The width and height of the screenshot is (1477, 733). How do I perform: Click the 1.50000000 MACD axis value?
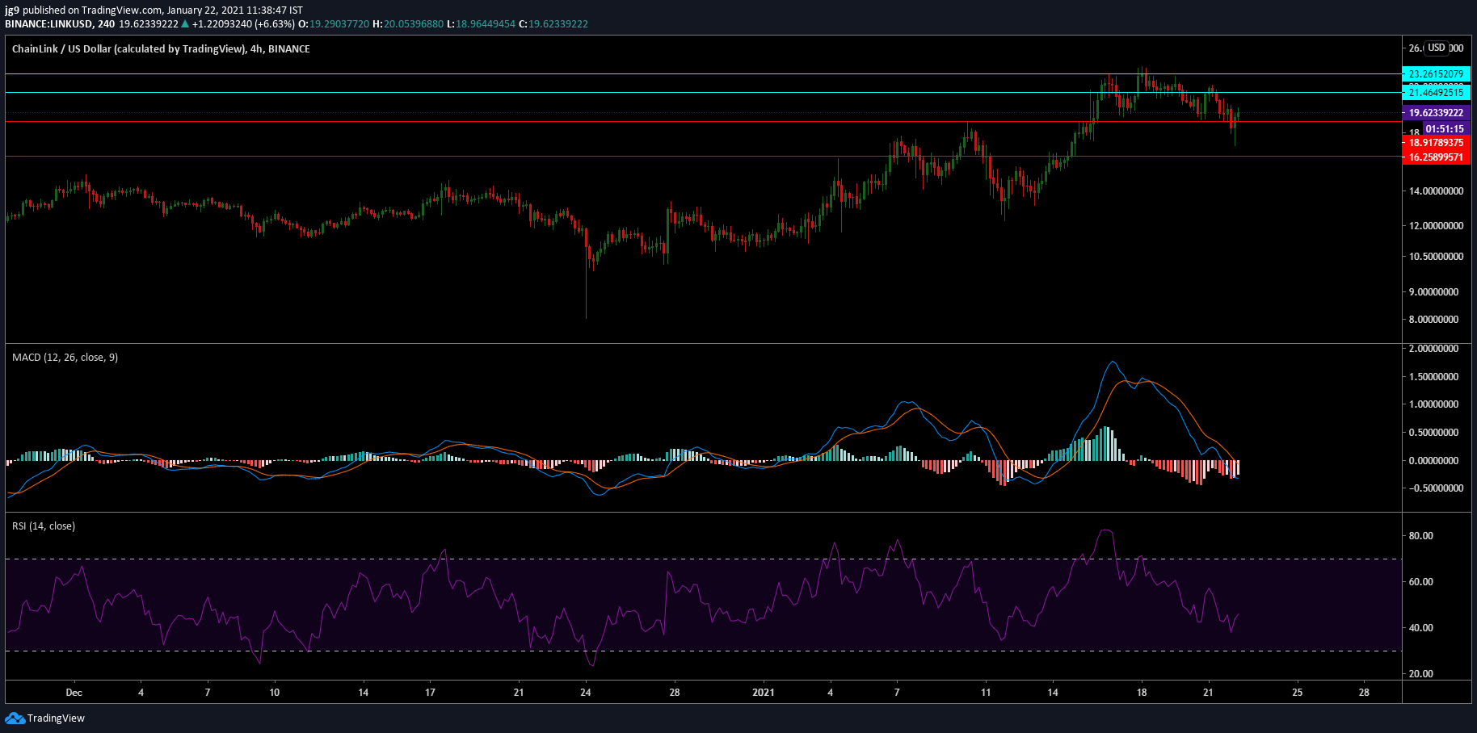[x=1433, y=377]
